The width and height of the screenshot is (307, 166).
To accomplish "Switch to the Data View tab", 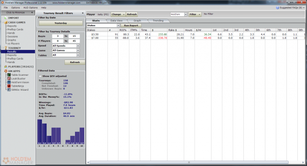I will pyautogui.click(x=117, y=21).
